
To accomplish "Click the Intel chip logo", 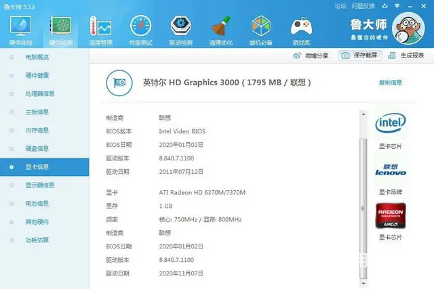I will [391, 123].
